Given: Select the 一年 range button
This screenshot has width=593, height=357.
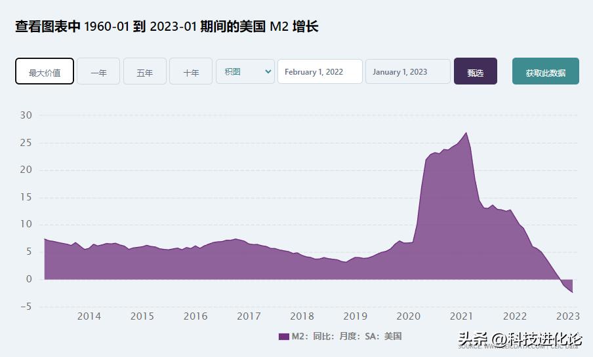Looking at the screenshot, I should click(98, 71).
